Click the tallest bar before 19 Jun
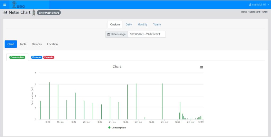The width and height of the screenshot is (271, 137). [49, 101]
